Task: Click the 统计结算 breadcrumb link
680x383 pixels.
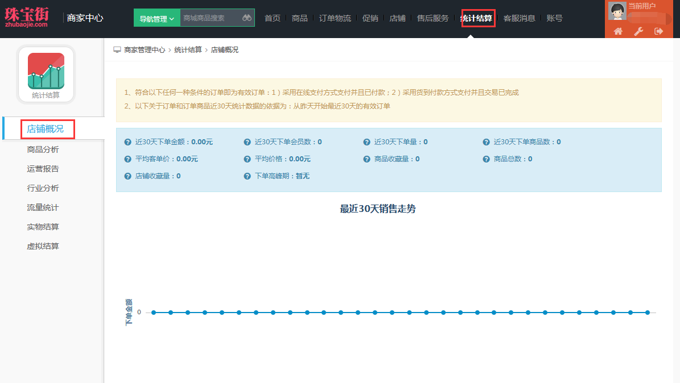Action: tap(188, 50)
